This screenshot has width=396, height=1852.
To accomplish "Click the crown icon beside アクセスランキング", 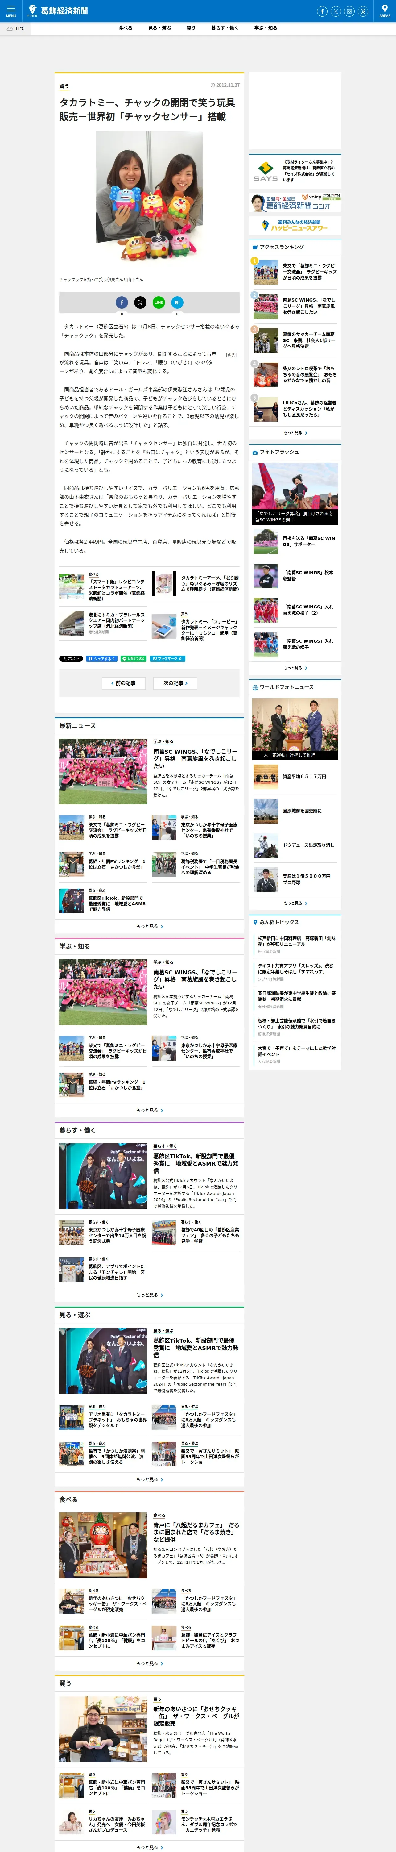I will pyautogui.click(x=254, y=247).
